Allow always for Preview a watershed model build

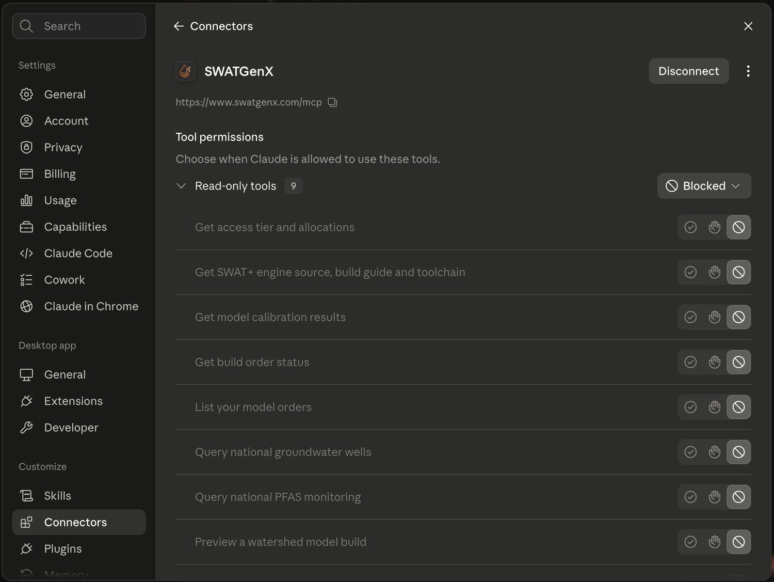tap(690, 542)
